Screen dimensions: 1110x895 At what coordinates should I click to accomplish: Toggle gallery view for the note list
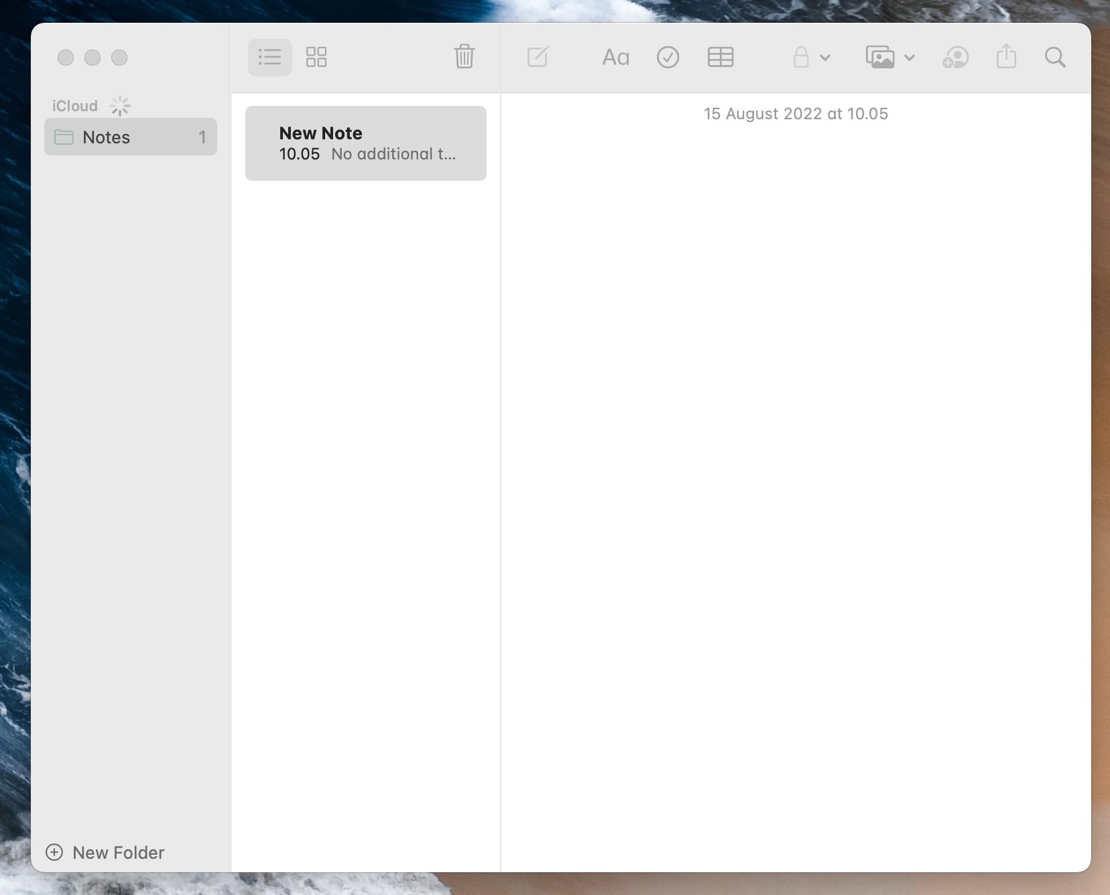316,57
